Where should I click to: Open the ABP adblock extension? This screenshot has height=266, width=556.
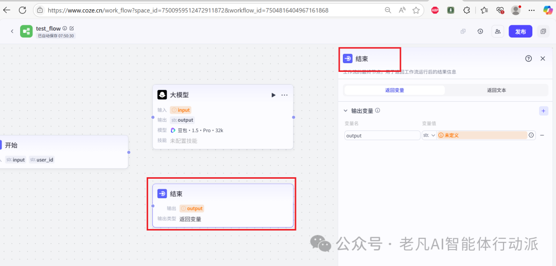435,10
